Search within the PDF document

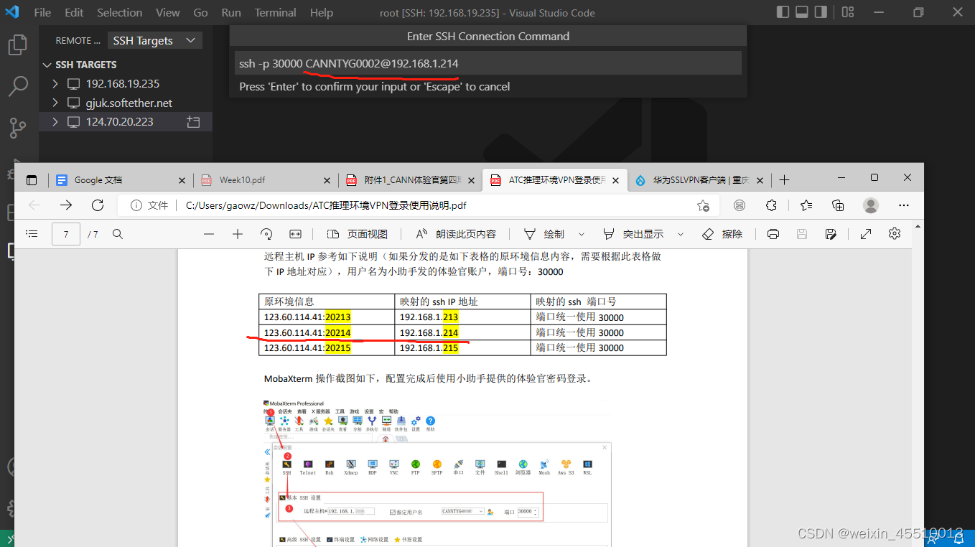point(118,234)
